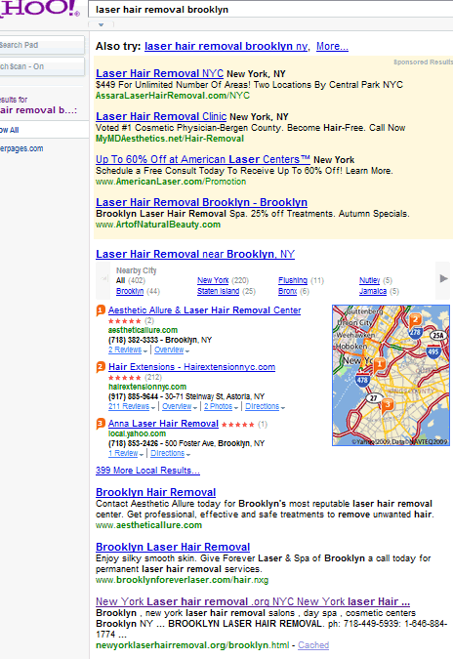The image size is (453, 659).
Task: Click hairextensionnyc.com green URL
Action: click(x=147, y=387)
